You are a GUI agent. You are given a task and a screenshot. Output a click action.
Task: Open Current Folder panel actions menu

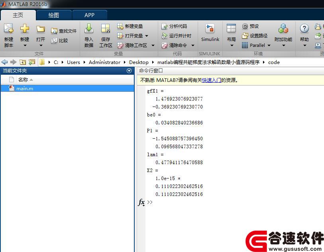pyautogui.click(x=129, y=71)
